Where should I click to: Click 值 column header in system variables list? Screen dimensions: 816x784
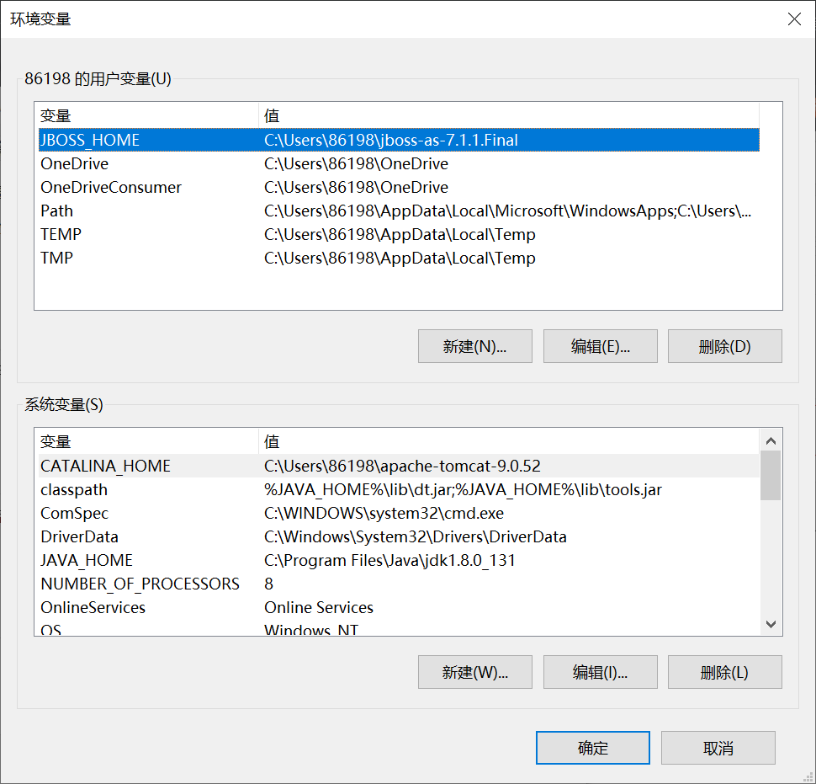point(508,441)
